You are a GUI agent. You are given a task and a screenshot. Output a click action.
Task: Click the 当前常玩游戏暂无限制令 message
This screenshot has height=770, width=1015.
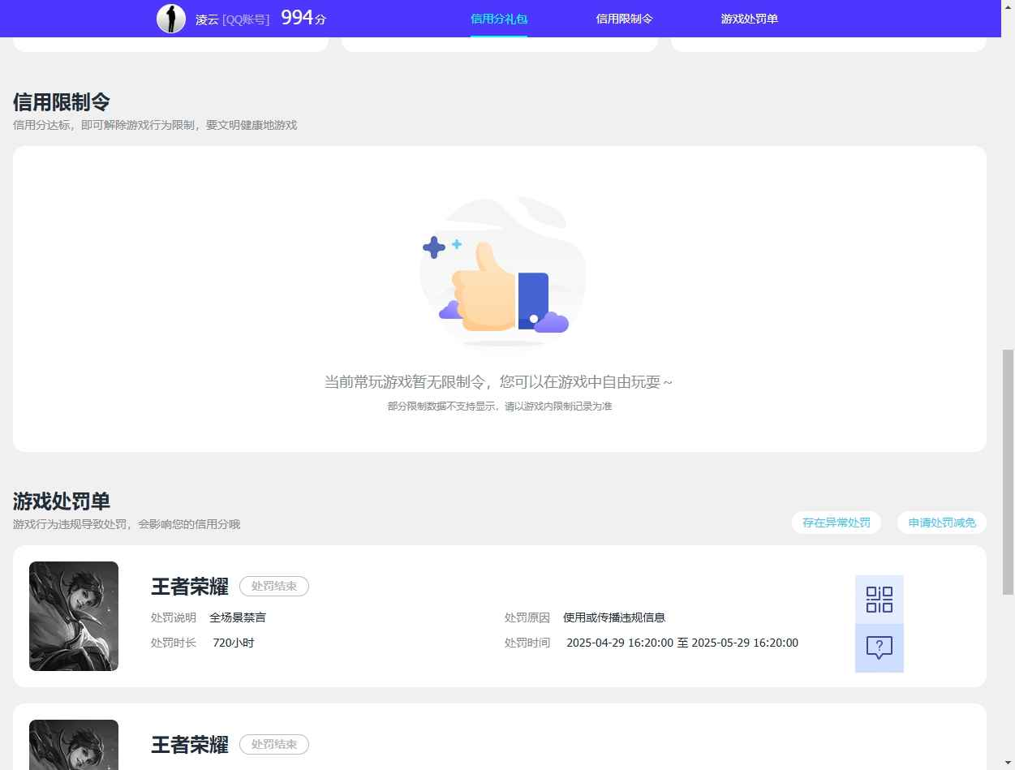tap(498, 382)
